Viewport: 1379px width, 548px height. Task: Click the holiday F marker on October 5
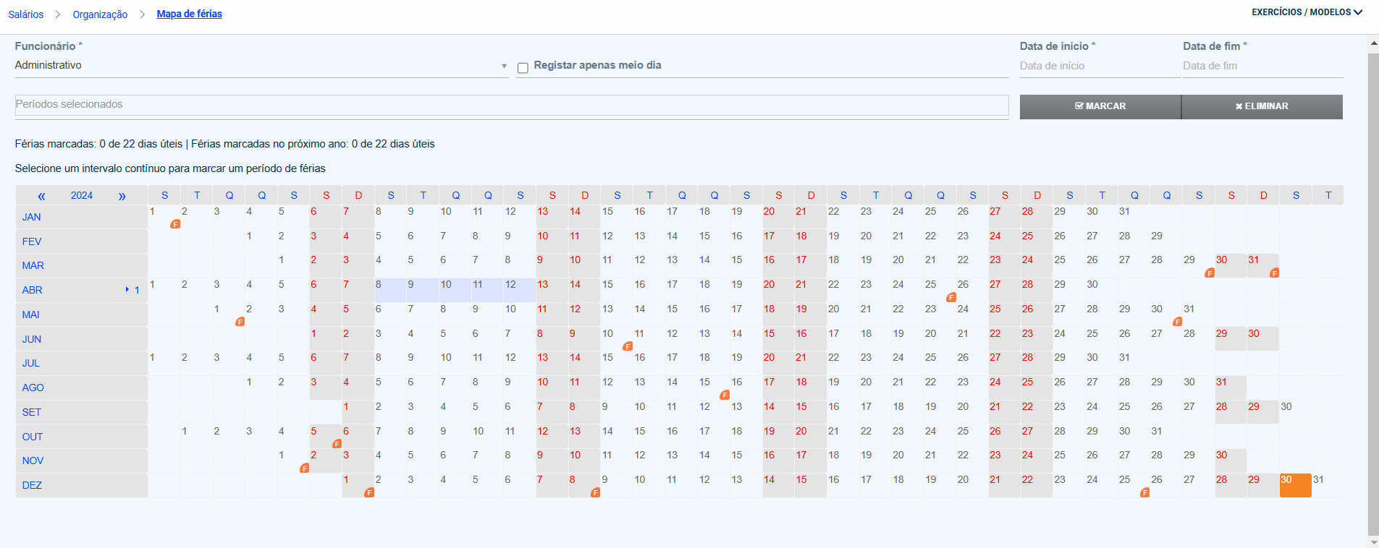337,444
